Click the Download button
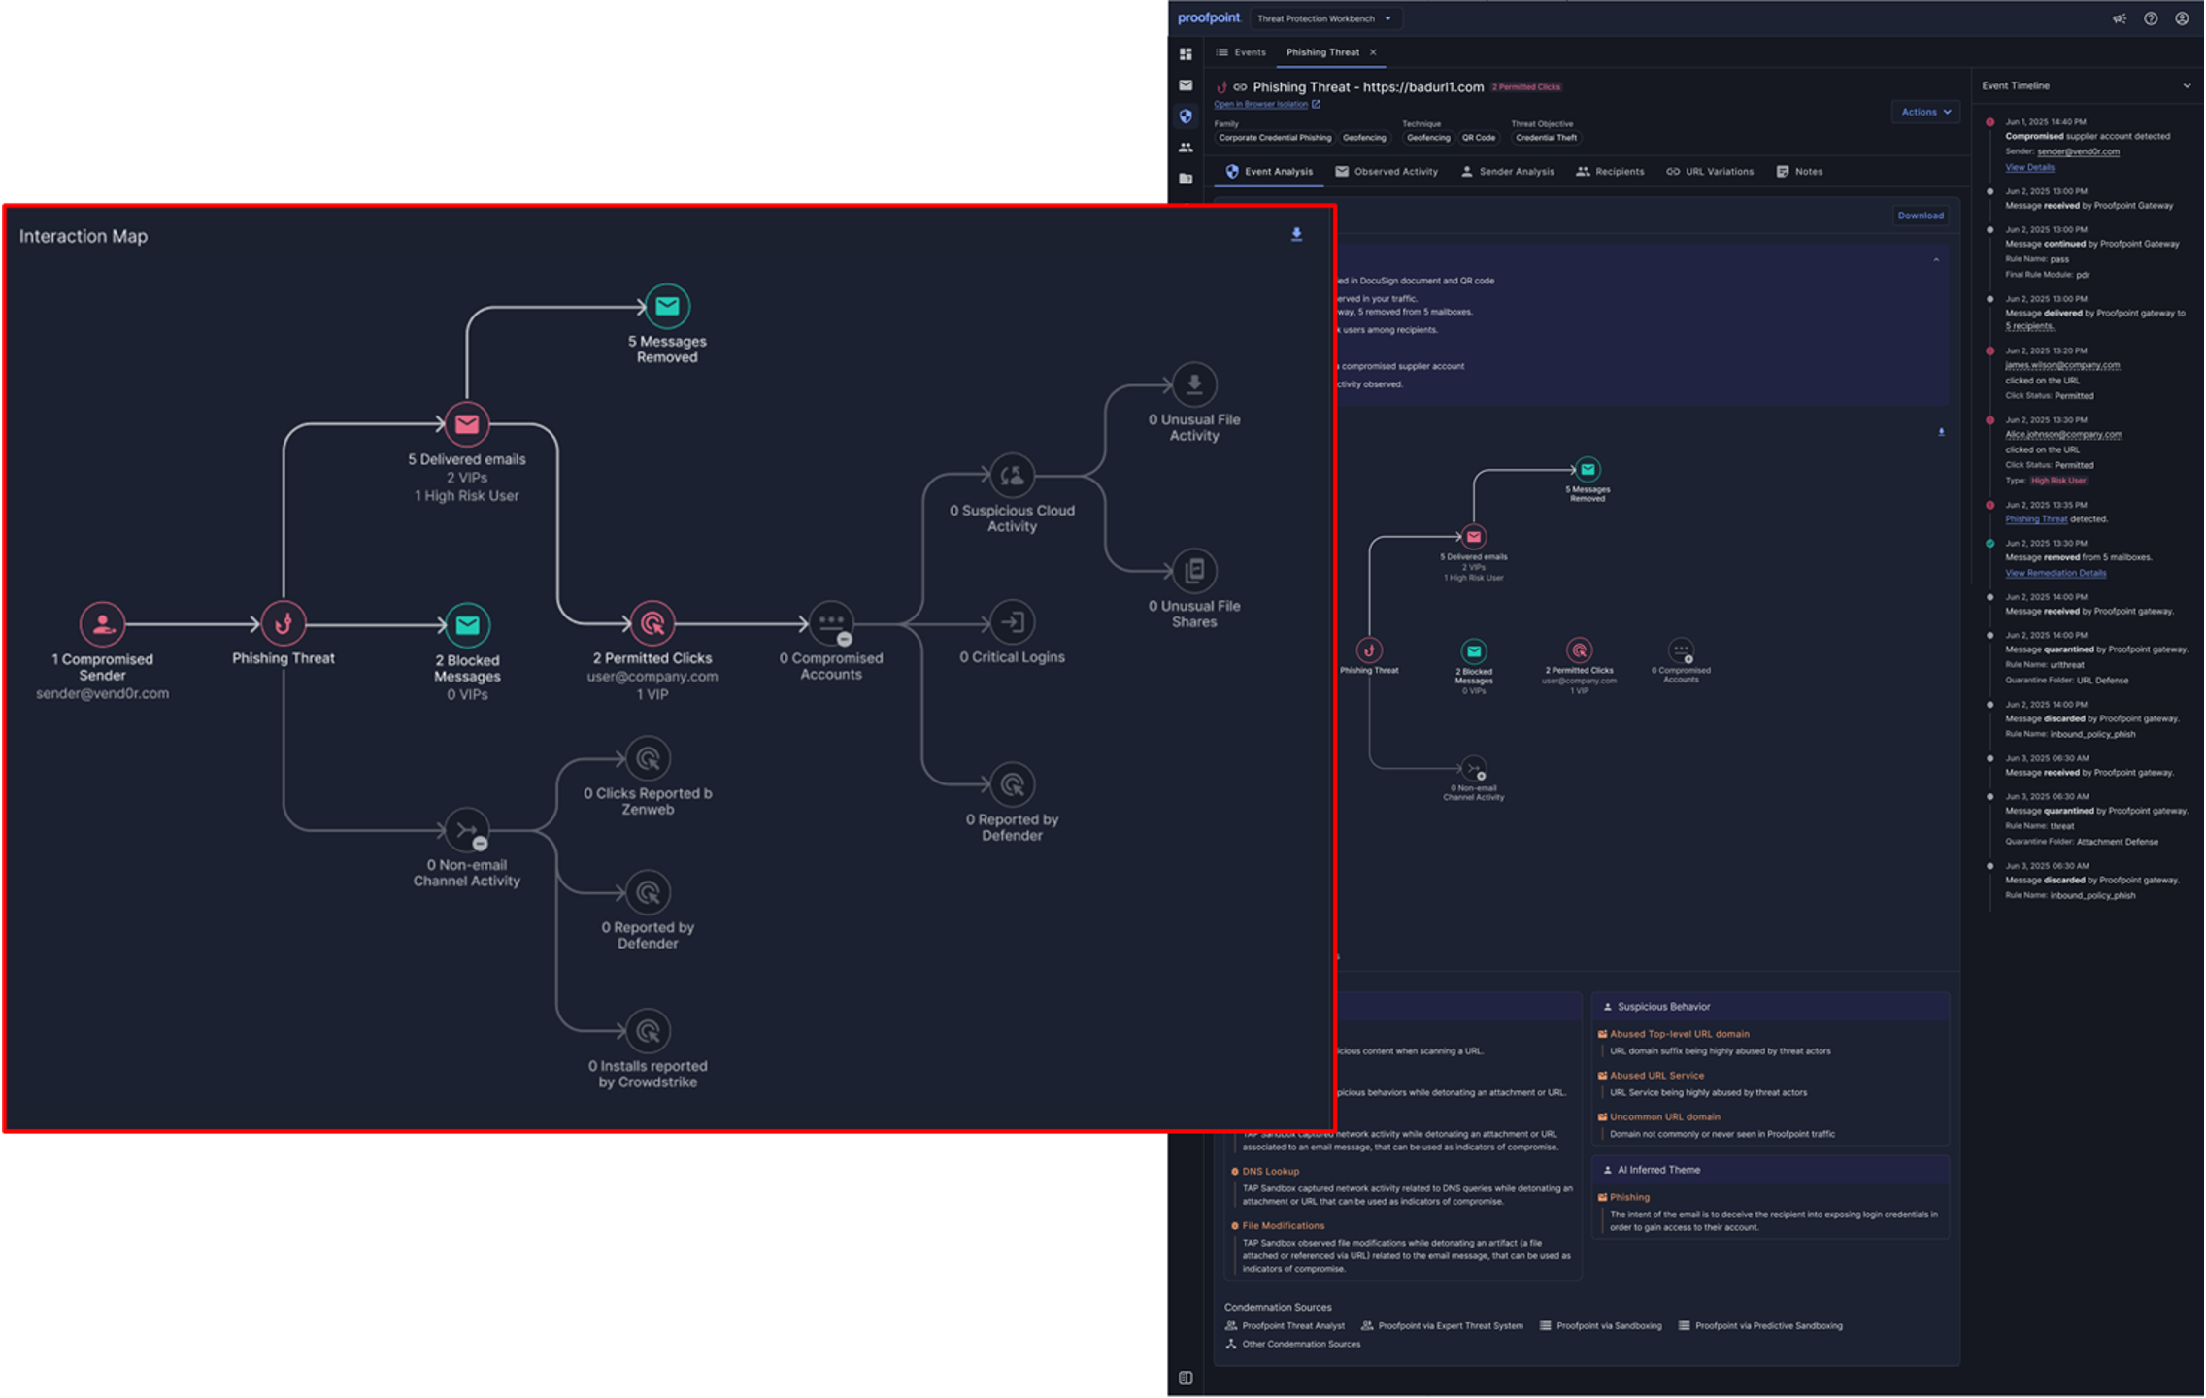Image resolution: width=2206 pixels, height=1398 pixels. point(1920,216)
